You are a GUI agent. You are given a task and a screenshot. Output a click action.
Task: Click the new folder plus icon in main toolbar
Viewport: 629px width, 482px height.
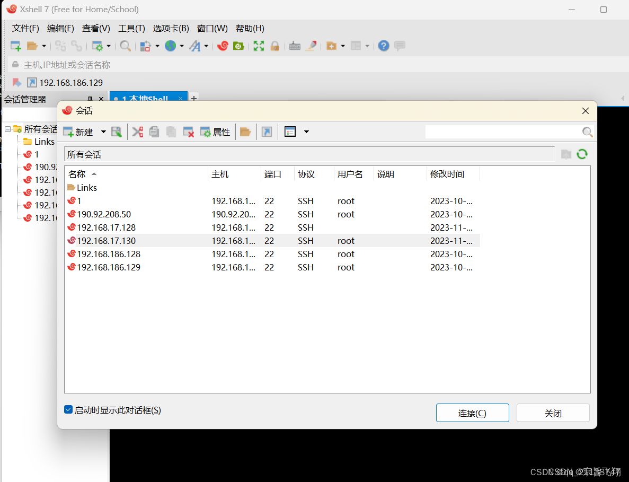point(331,46)
